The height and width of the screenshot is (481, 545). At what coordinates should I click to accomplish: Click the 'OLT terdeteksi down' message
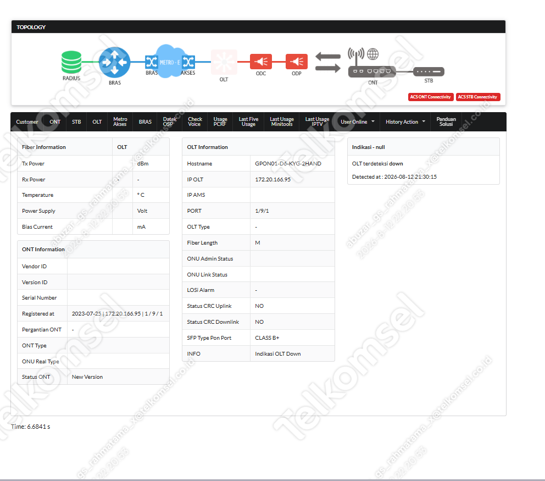point(377,163)
